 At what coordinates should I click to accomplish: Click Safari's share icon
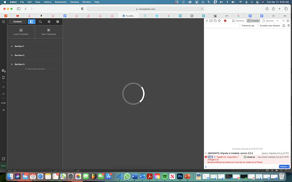tap(273, 9)
